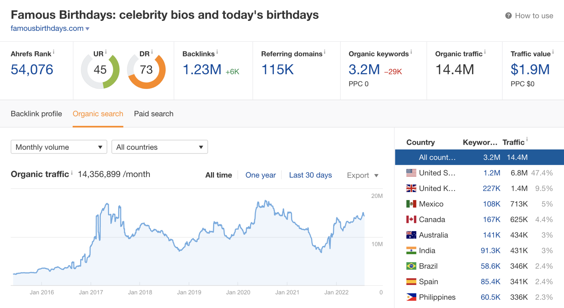This screenshot has height=308, width=564.
Task: Click the United States traffic 6.8M cell
Action: click(x=519, y=173)
